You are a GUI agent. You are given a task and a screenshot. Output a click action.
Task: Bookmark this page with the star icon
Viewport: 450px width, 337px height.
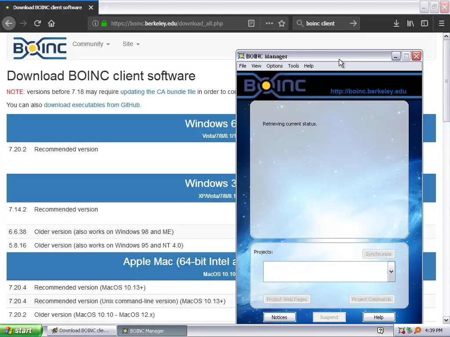coord(282,24)
